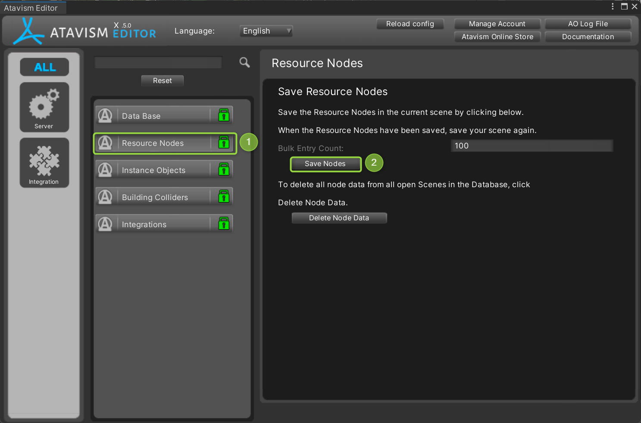Screen dimensions: 641x423
Task: Toggle the green lock on Instance Objects
Action: 224,170
